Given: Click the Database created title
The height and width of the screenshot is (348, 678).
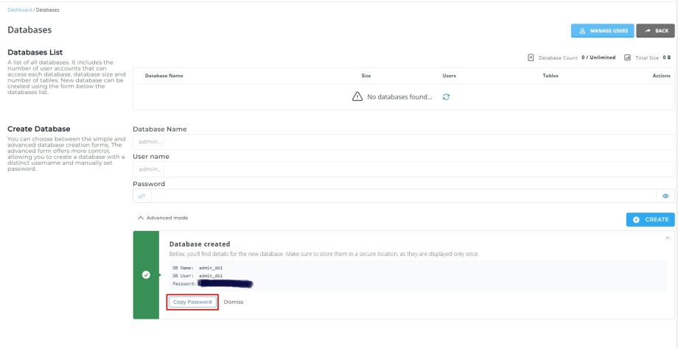Looking at the screenshot, I should 200,244.
